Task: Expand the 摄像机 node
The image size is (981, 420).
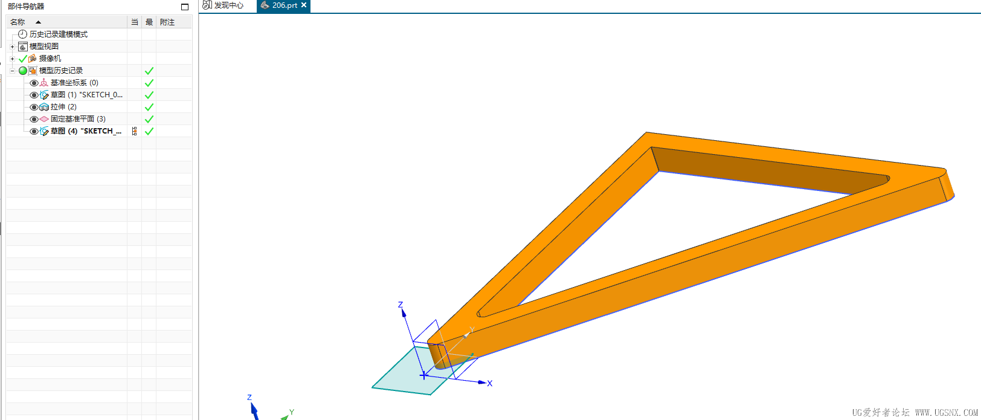Action: click(x=12, y=59)
